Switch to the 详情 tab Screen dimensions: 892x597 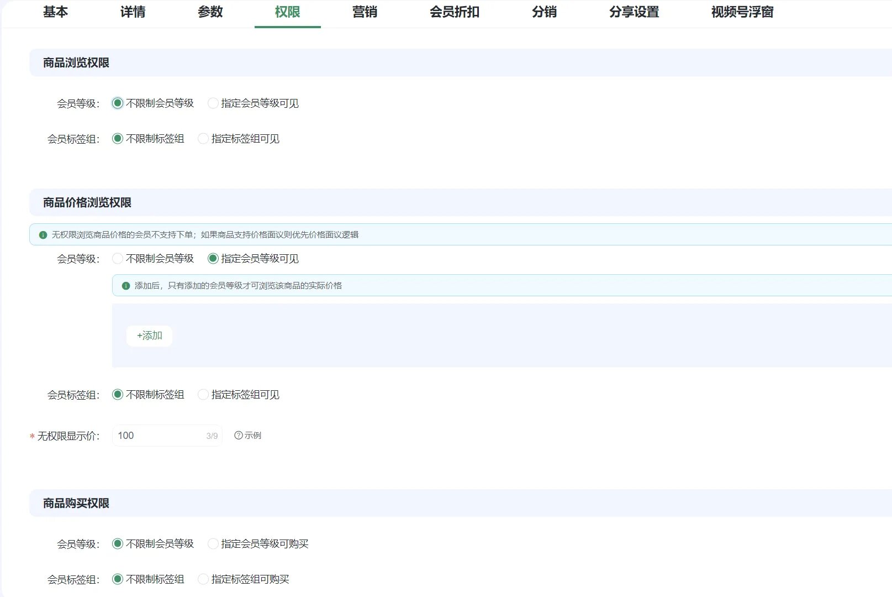point(133,12)
